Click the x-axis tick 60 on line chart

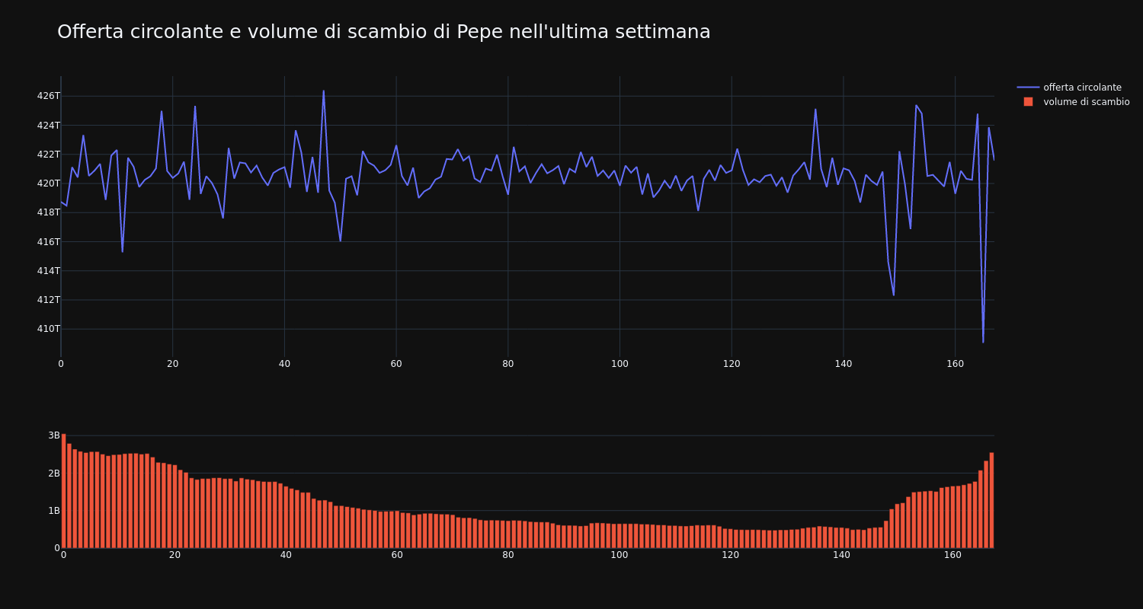[396, 364]
